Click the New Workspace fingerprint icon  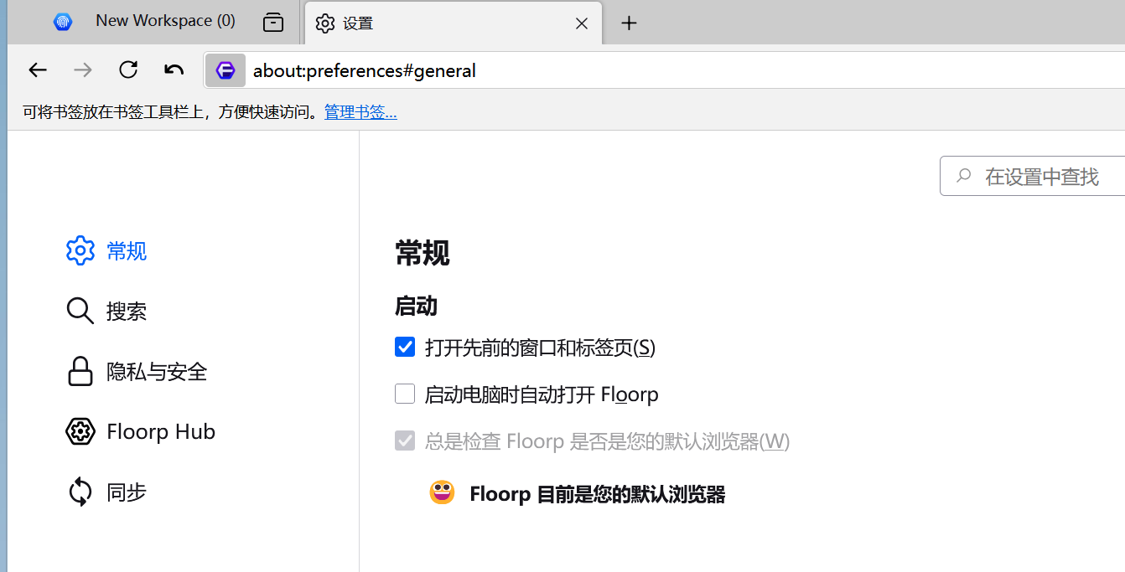(x=63, y=23)
